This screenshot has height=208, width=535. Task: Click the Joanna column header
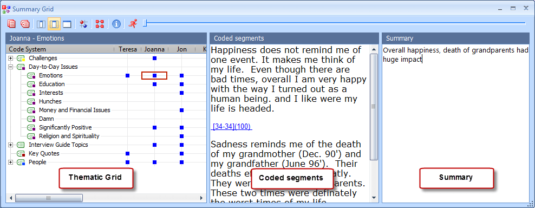(154, 49)
